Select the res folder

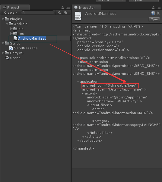pyautogui.click(x=21, y=34)
